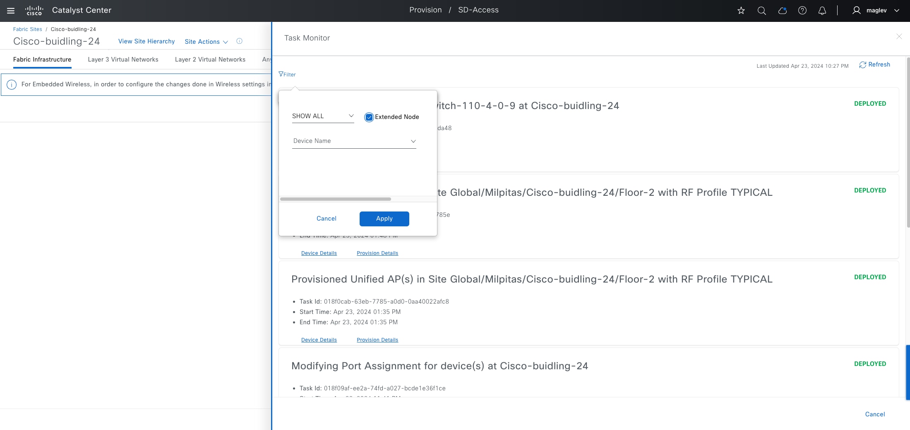Expand the SHOW ALL dropdown
Viewport: 910px width, 430px height.
(323, 116)
